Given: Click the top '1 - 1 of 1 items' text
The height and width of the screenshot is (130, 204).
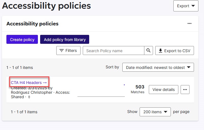Looking at the screenshot, I should click(x=20, y=68).
